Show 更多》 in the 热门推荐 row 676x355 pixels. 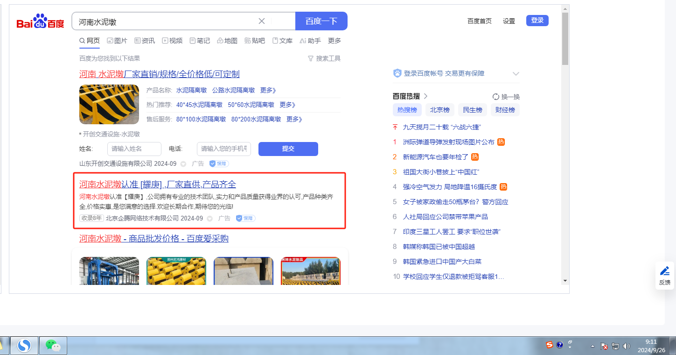pos(287,105)
